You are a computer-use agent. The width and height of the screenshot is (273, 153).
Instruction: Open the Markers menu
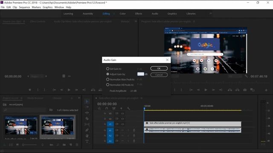[x=36, y=7]
